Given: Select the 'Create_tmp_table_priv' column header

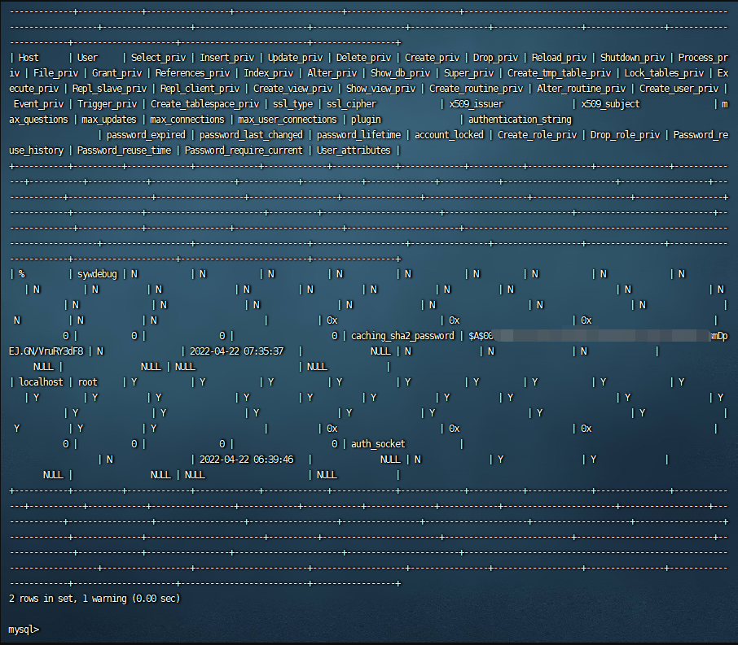Looking at the screenshot, I should click(559, 73).
